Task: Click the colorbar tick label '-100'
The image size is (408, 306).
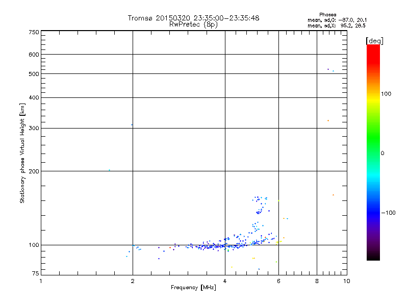Action: (x=388, y=213)
